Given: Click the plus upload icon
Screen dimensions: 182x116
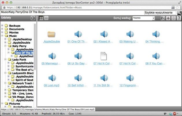Looking at the screenshot, I should coord(168,18).
